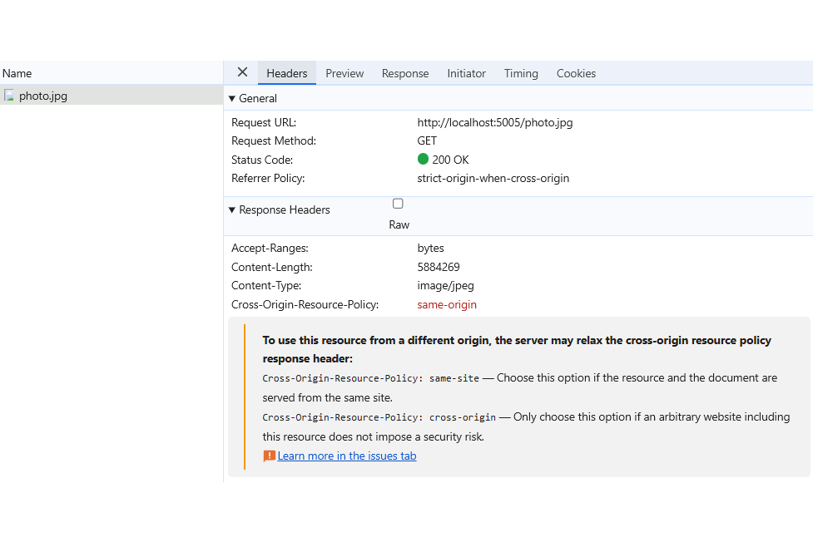
Task: Close the request details panel
Action: click(242, 72)
